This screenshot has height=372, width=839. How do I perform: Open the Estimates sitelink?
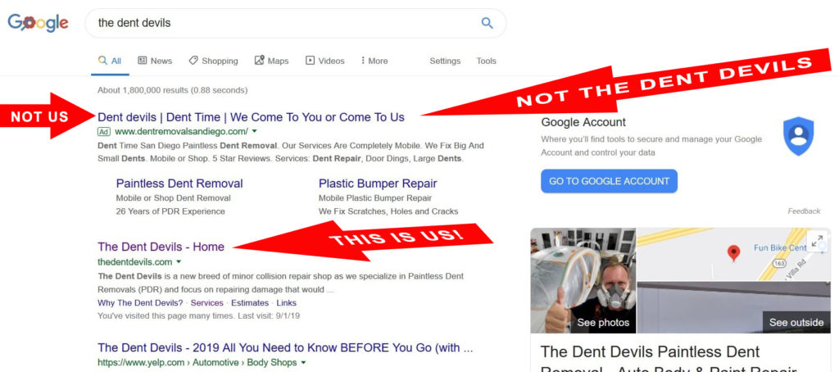pyautogui.click(x=250, y=303)
